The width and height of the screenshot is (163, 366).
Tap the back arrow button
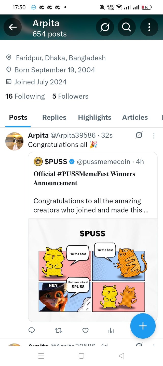click(13, 27)
